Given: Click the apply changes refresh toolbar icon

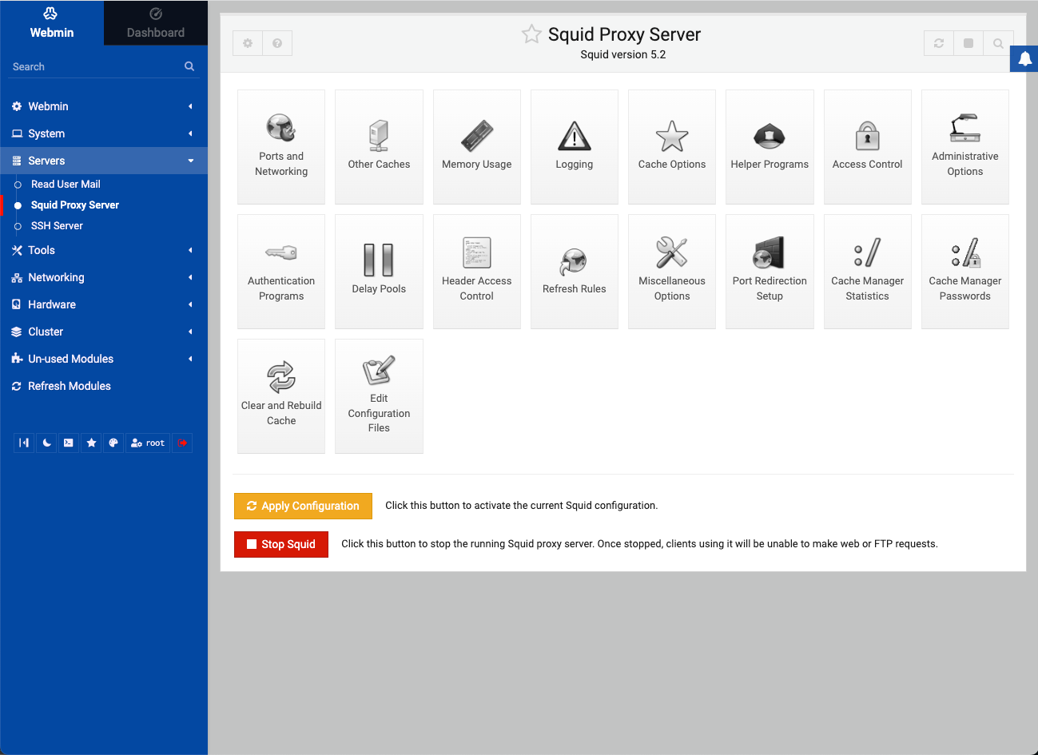Looking at the screenshot, I should coord(939,43).
